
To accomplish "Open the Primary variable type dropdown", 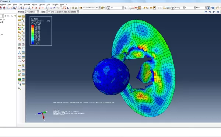I will click(x=184, y=8).
